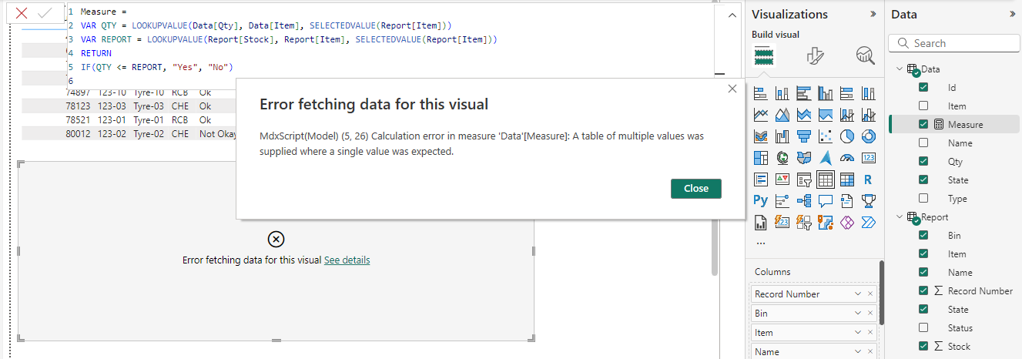This screenshot has width=1022, height=359.
Task: Choose the Scatter chart visual
Action: point(826,136)
